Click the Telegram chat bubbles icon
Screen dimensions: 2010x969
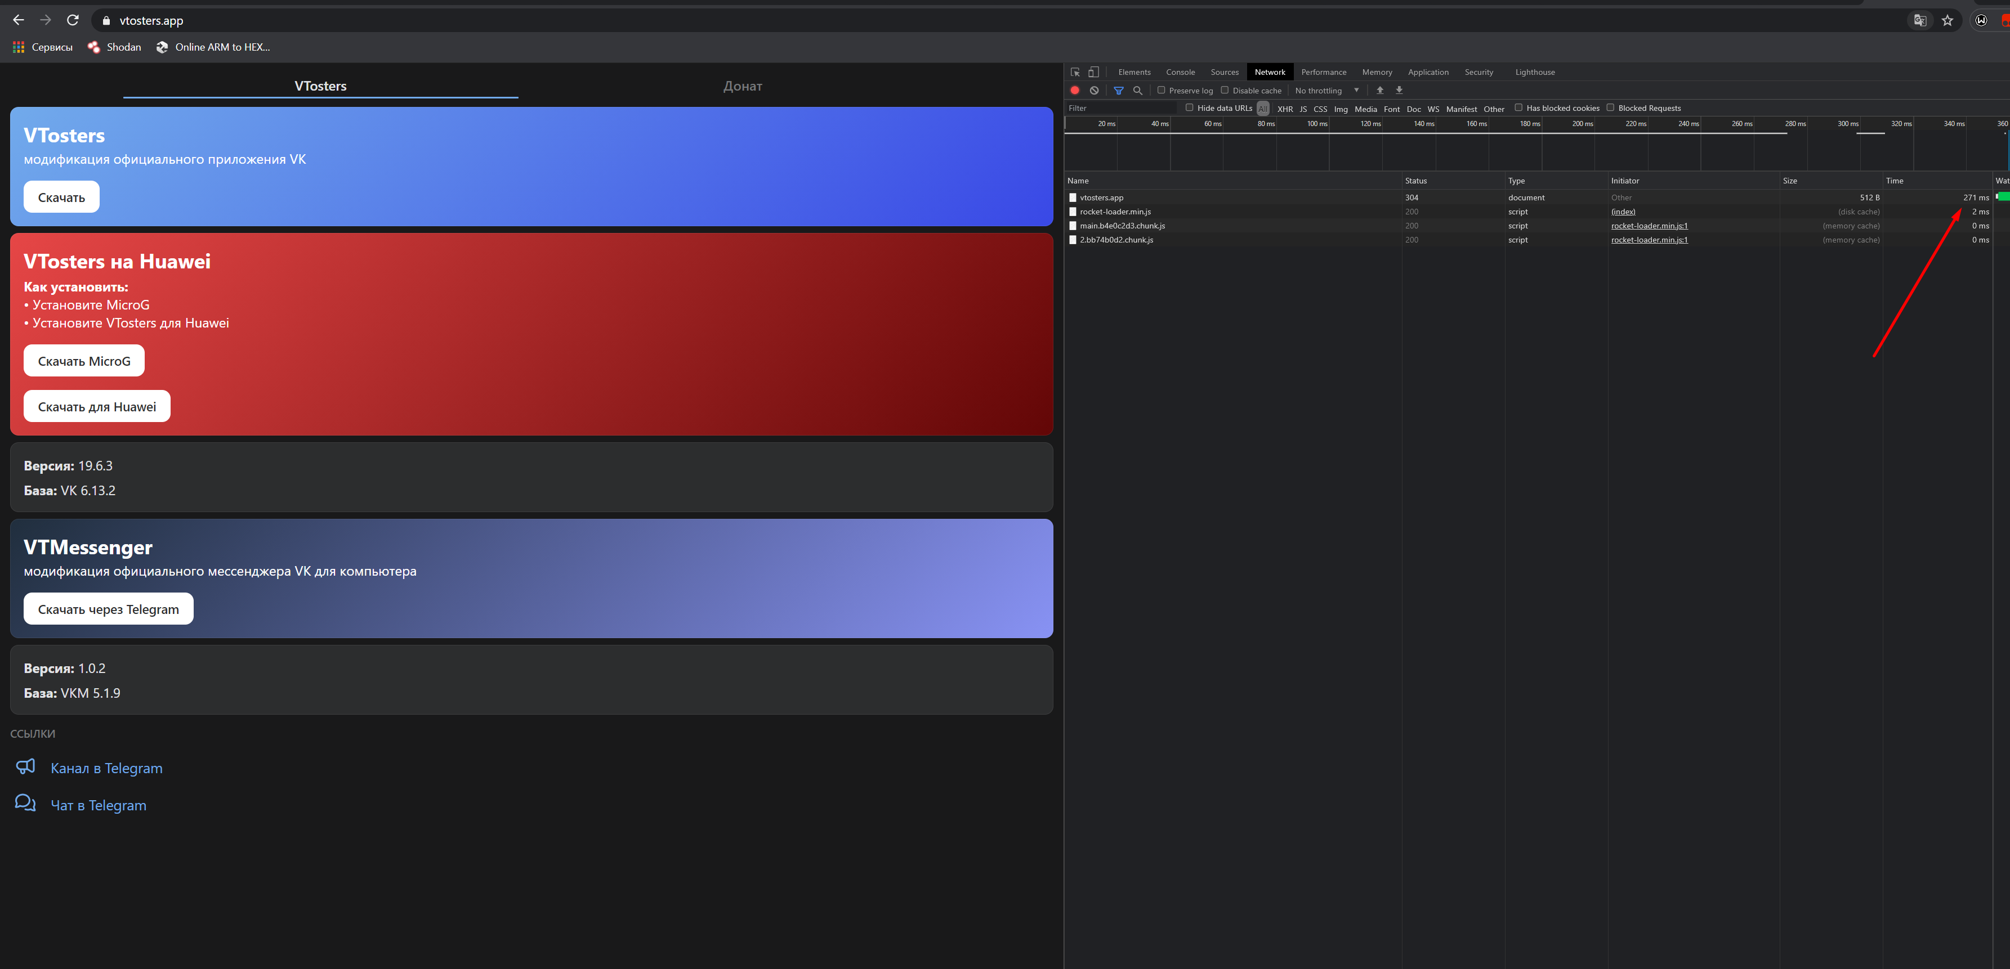[x=26, y=804]
